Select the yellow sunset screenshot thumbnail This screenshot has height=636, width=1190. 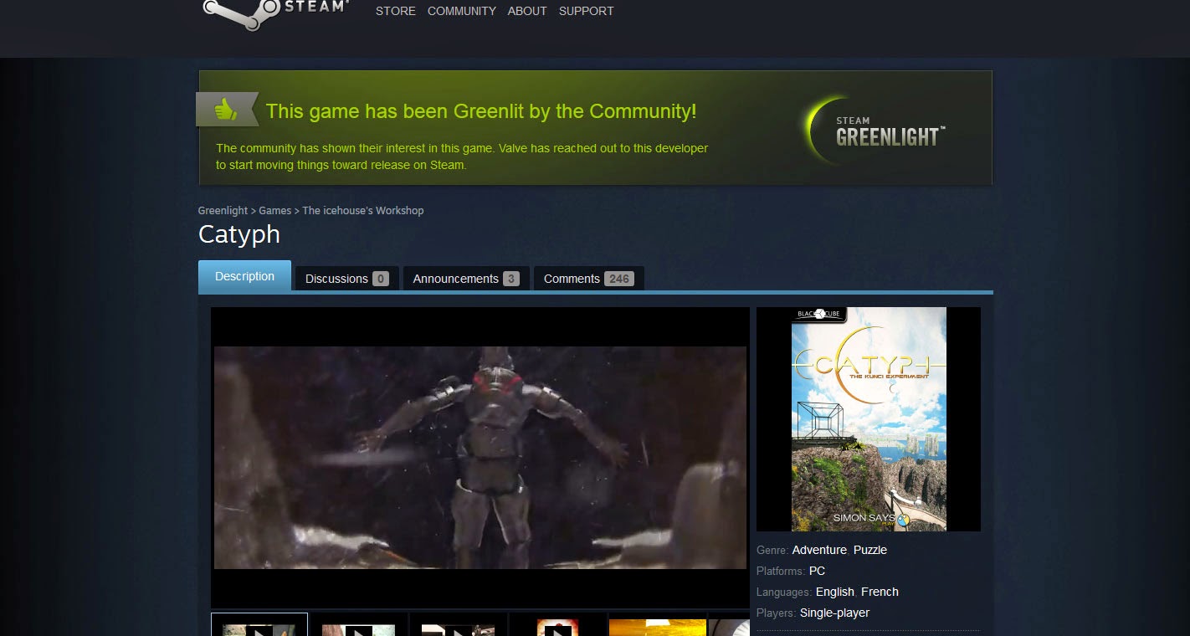(657, 626)
